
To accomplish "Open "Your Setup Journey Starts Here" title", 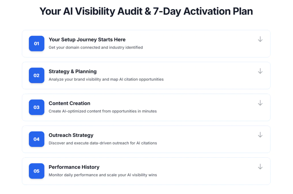I will [x=87, y=40].
